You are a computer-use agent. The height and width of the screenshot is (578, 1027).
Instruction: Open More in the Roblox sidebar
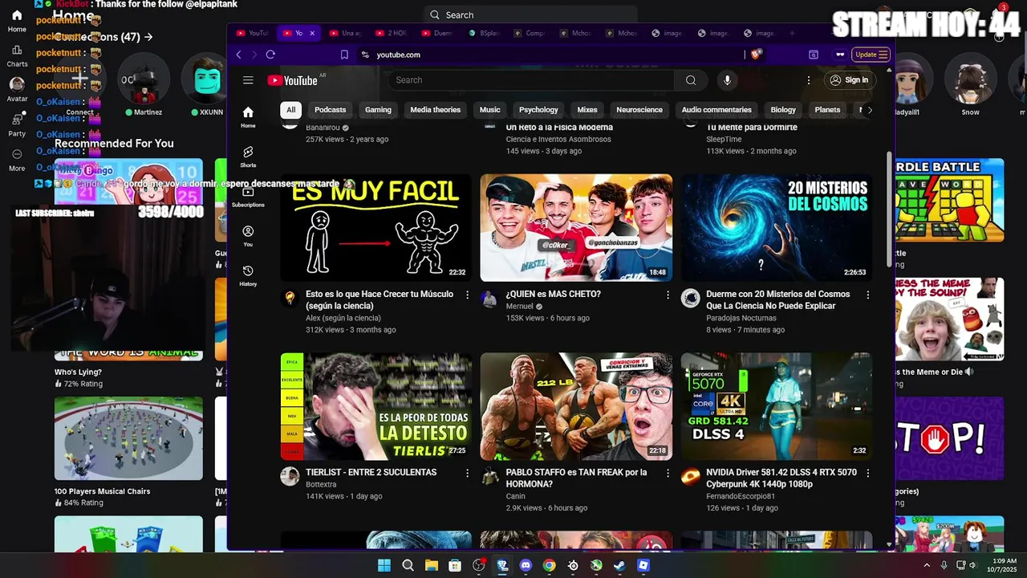(17, 159)
